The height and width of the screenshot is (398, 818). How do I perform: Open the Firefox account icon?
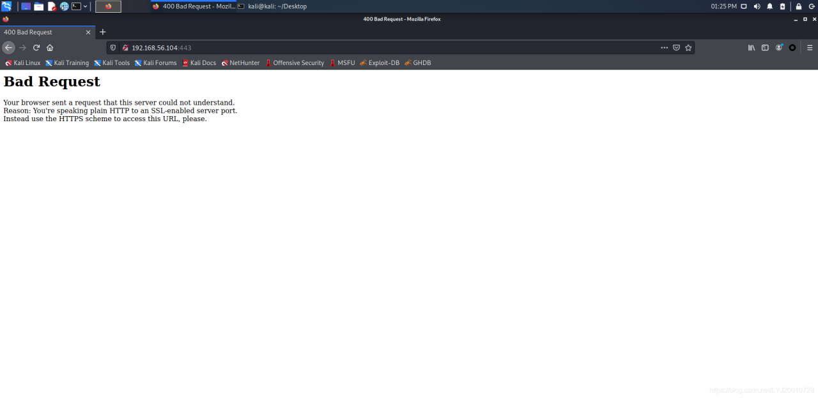pyautogui.click(x=779, y=47)
